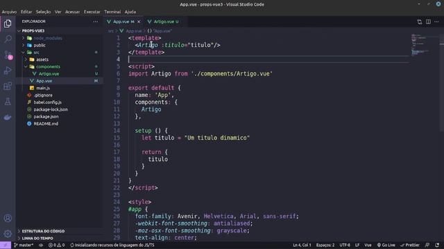Click Vue language mode selector
Screen dimensions: 444x249
368,245
